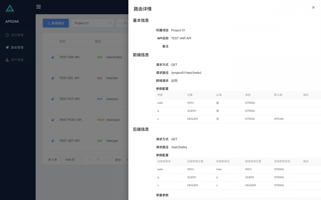Open the 项目管理 menu item

click(18, 35)
